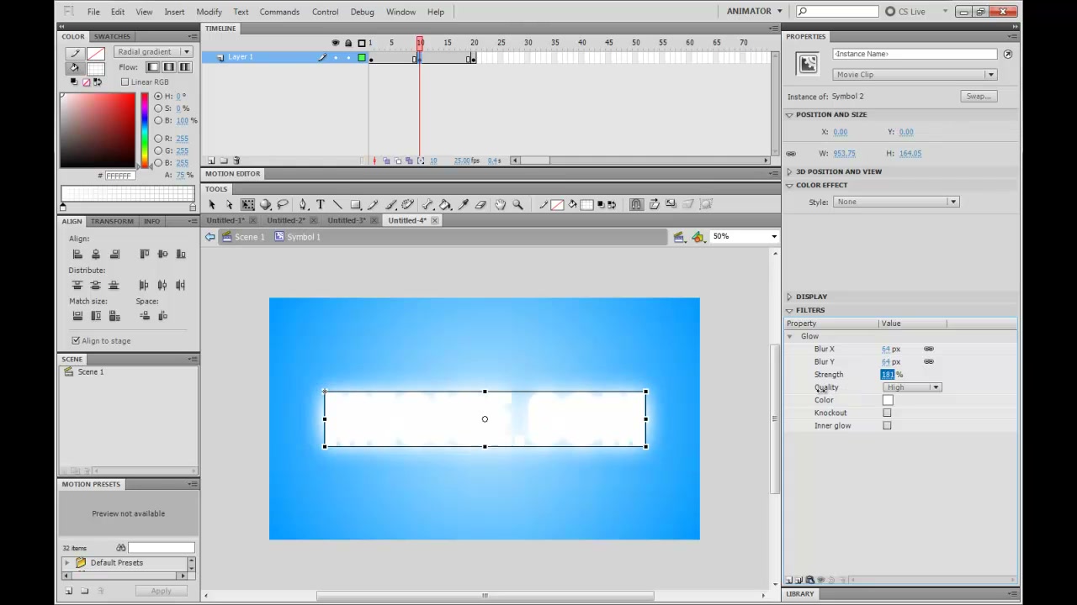Select the Bone tool
The image size is (1077, 605).
427,204
